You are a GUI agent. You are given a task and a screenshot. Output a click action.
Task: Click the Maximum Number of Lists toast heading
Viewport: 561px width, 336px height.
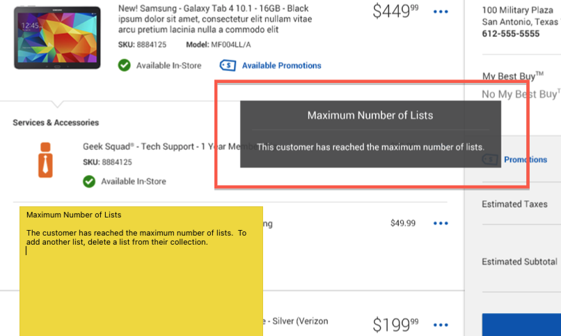(370, 115)
